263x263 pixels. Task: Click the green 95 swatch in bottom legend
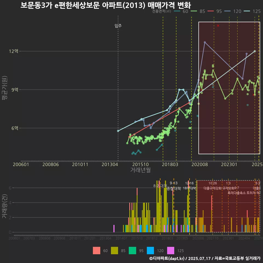coord(132,250)
